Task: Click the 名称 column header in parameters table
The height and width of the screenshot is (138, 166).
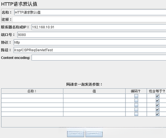Action: tap(32, 91)
